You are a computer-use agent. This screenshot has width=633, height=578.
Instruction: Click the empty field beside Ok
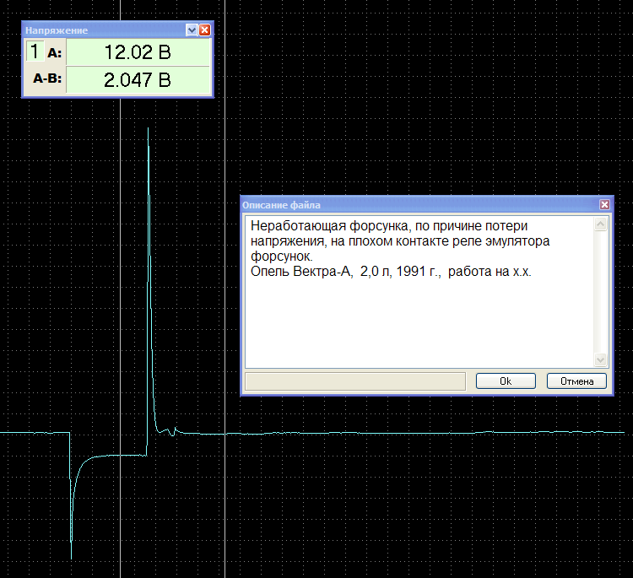[355, 381]
